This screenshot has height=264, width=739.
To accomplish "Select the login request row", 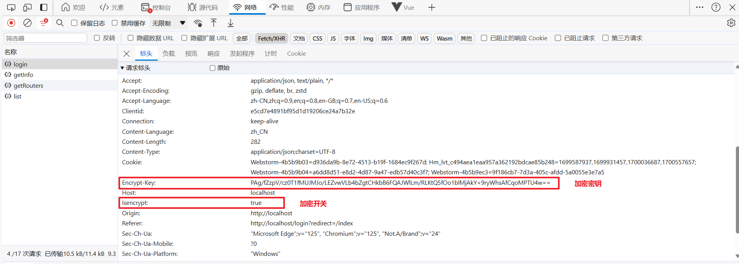I will coord(60,64).
